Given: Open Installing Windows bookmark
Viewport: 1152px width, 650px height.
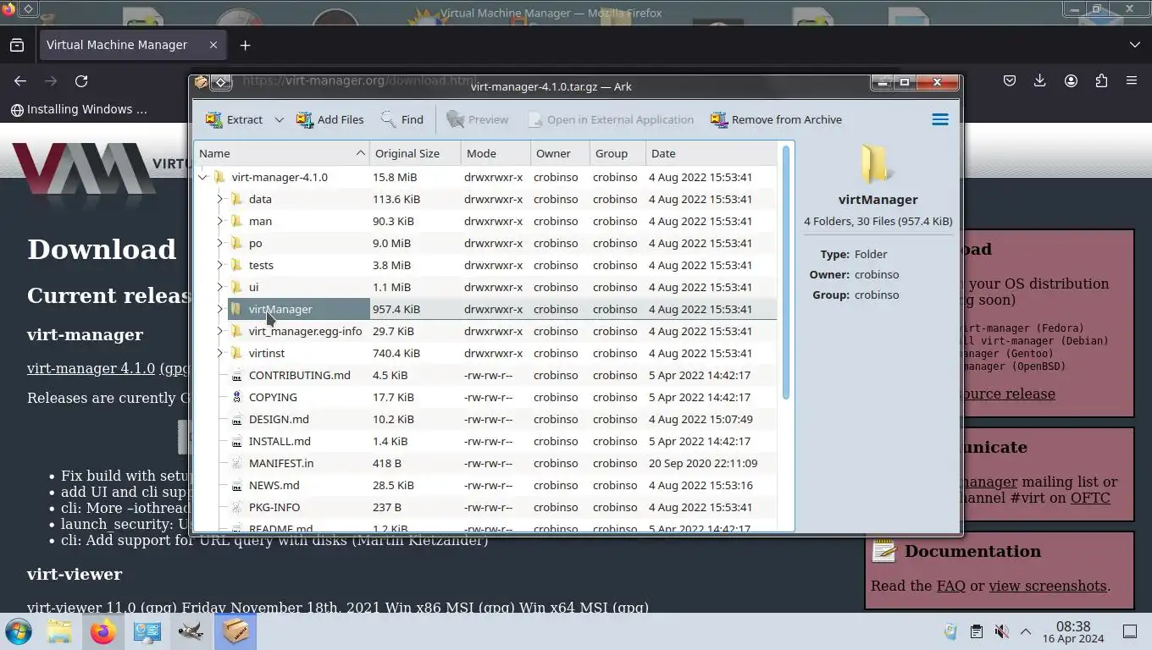Looking at the screenshot, I should click(79, 109).
